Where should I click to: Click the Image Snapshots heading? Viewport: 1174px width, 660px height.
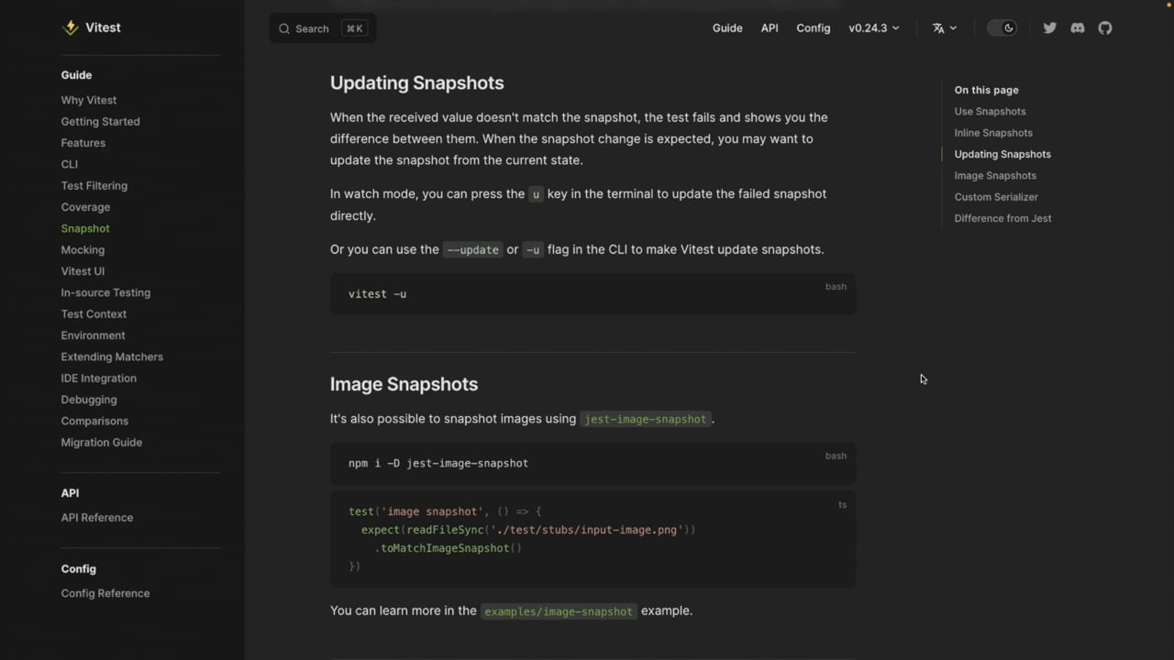pyautogui.click(x=404, y=384)
